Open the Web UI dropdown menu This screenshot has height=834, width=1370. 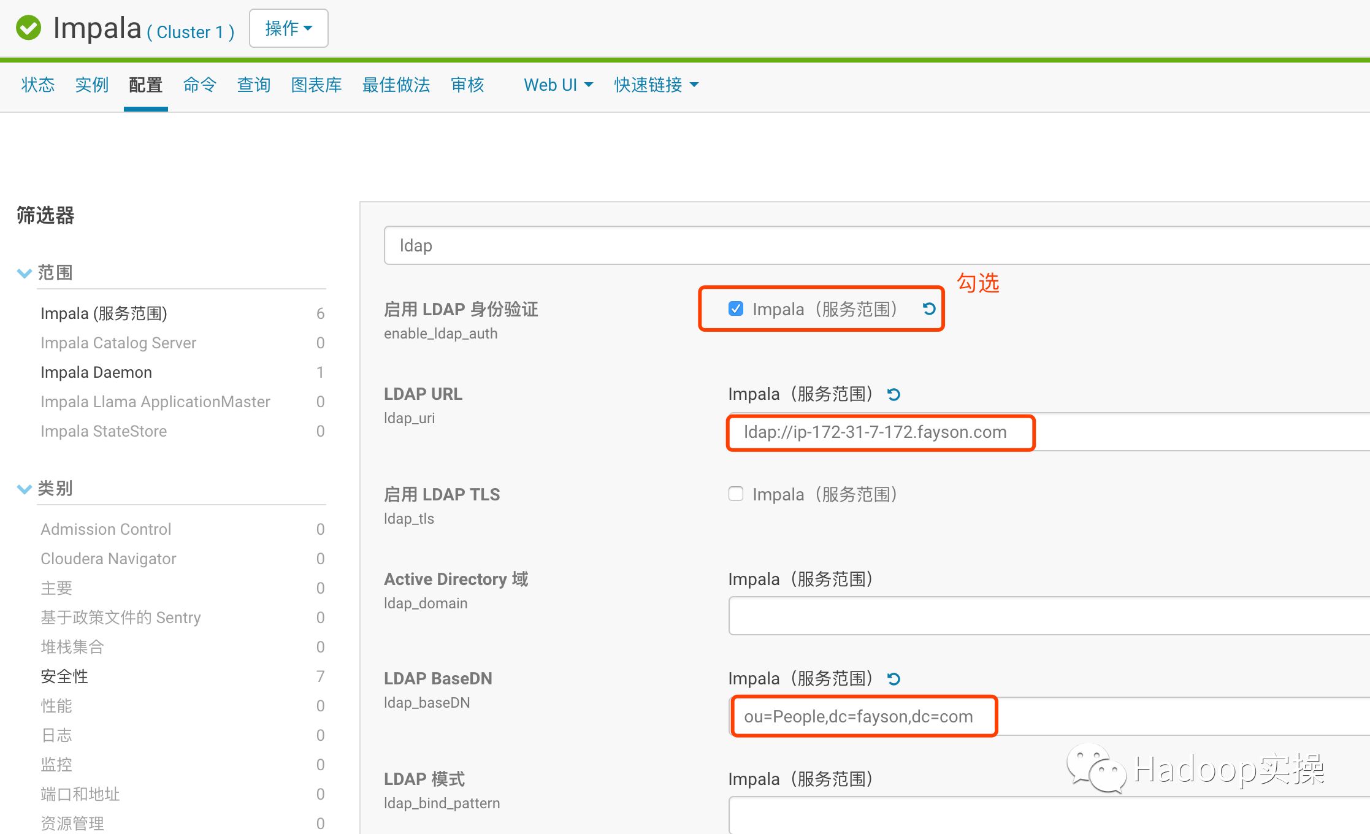[x=558, y=85]
